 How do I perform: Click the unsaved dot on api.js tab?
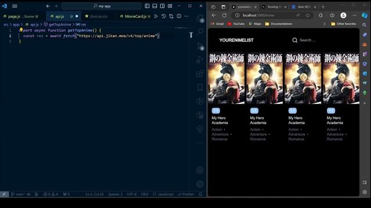point(77,16)
